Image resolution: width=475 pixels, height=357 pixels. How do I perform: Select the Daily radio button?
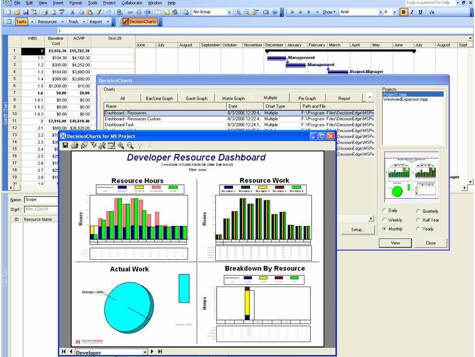click(385, 211)
